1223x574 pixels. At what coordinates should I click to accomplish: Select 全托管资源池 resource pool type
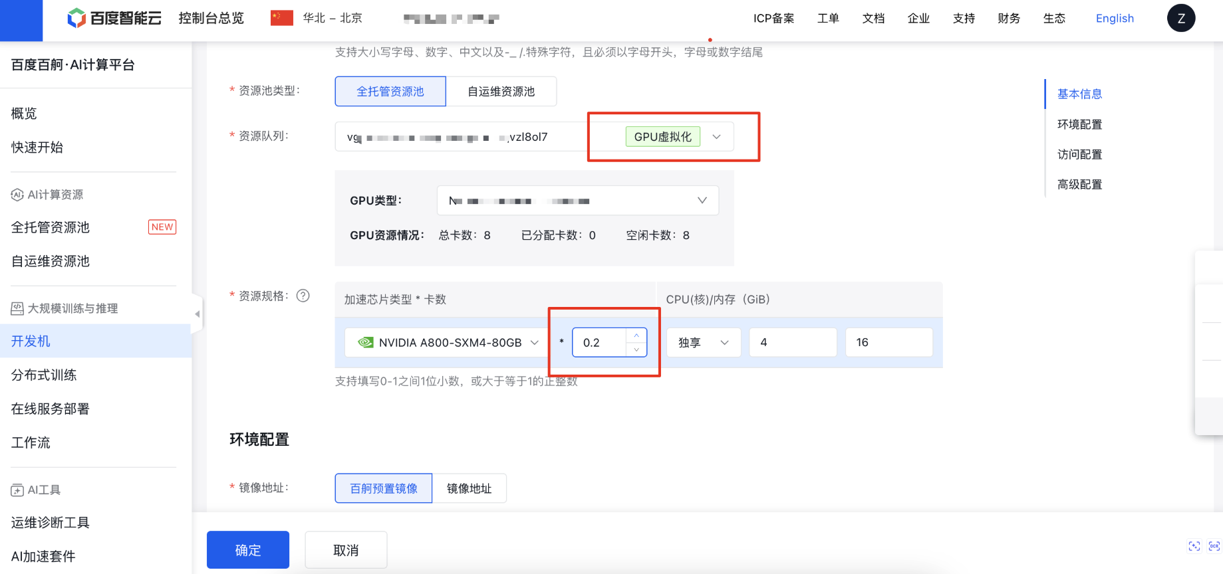tap(390, 92)
